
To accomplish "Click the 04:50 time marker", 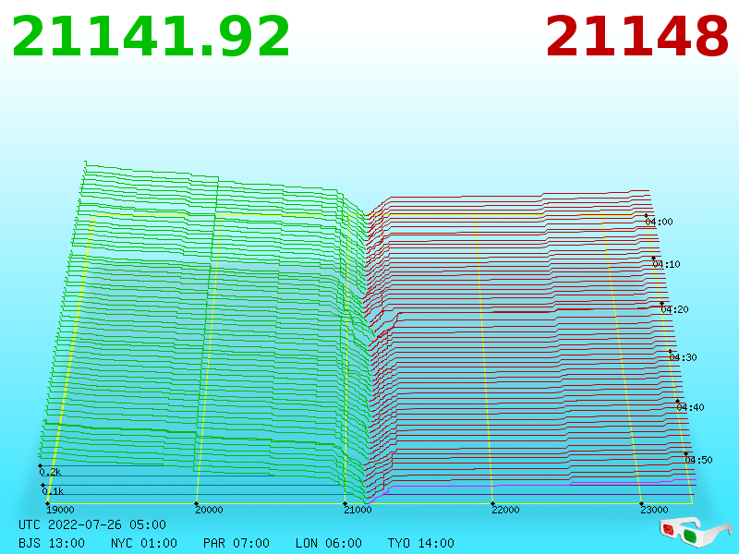I will (698, 460).
